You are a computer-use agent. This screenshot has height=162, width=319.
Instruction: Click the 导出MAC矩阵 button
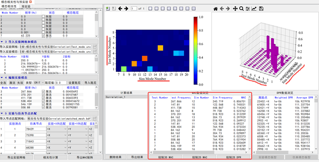85,157
